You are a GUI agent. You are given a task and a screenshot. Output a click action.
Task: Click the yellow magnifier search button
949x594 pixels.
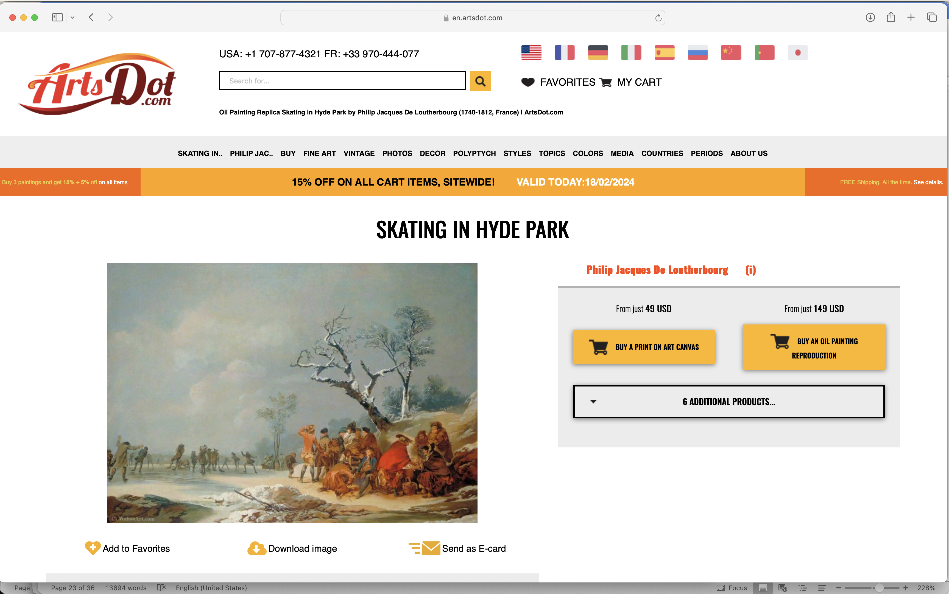coord(480,81)
